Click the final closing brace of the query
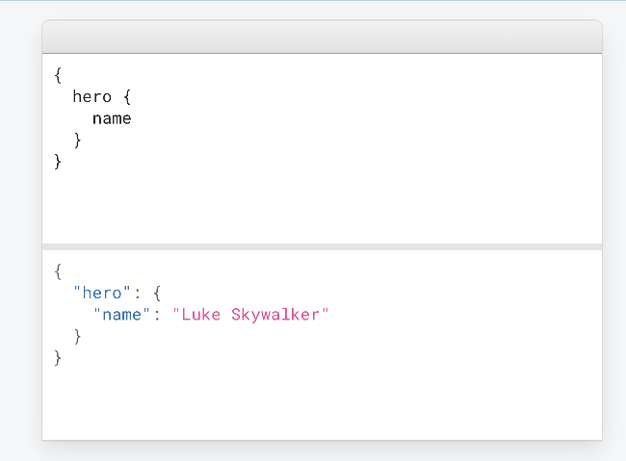The width and height of the screenshot is (626, 461). 59,162
